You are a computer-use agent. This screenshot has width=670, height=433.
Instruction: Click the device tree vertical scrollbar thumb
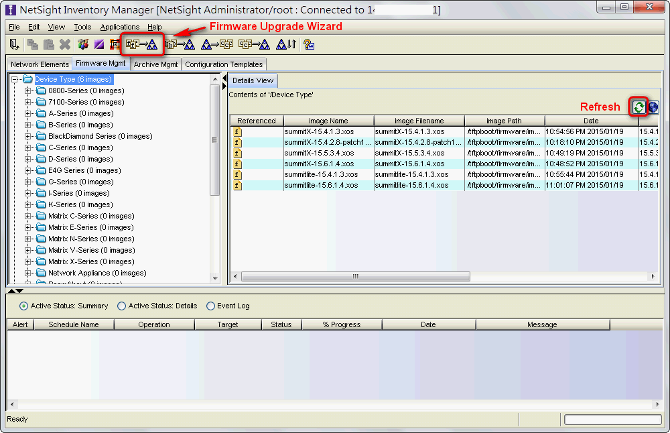(215, 140)
